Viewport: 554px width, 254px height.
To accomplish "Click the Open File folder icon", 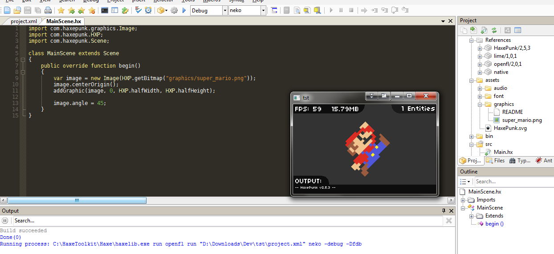I will (x=17, y=10).
